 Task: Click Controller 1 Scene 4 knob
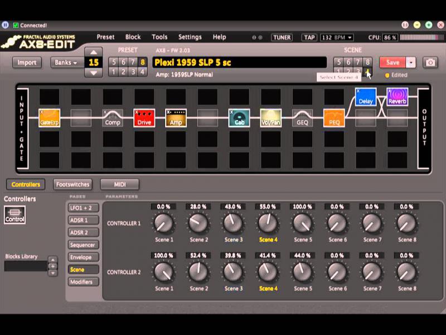tap(268, 223)
